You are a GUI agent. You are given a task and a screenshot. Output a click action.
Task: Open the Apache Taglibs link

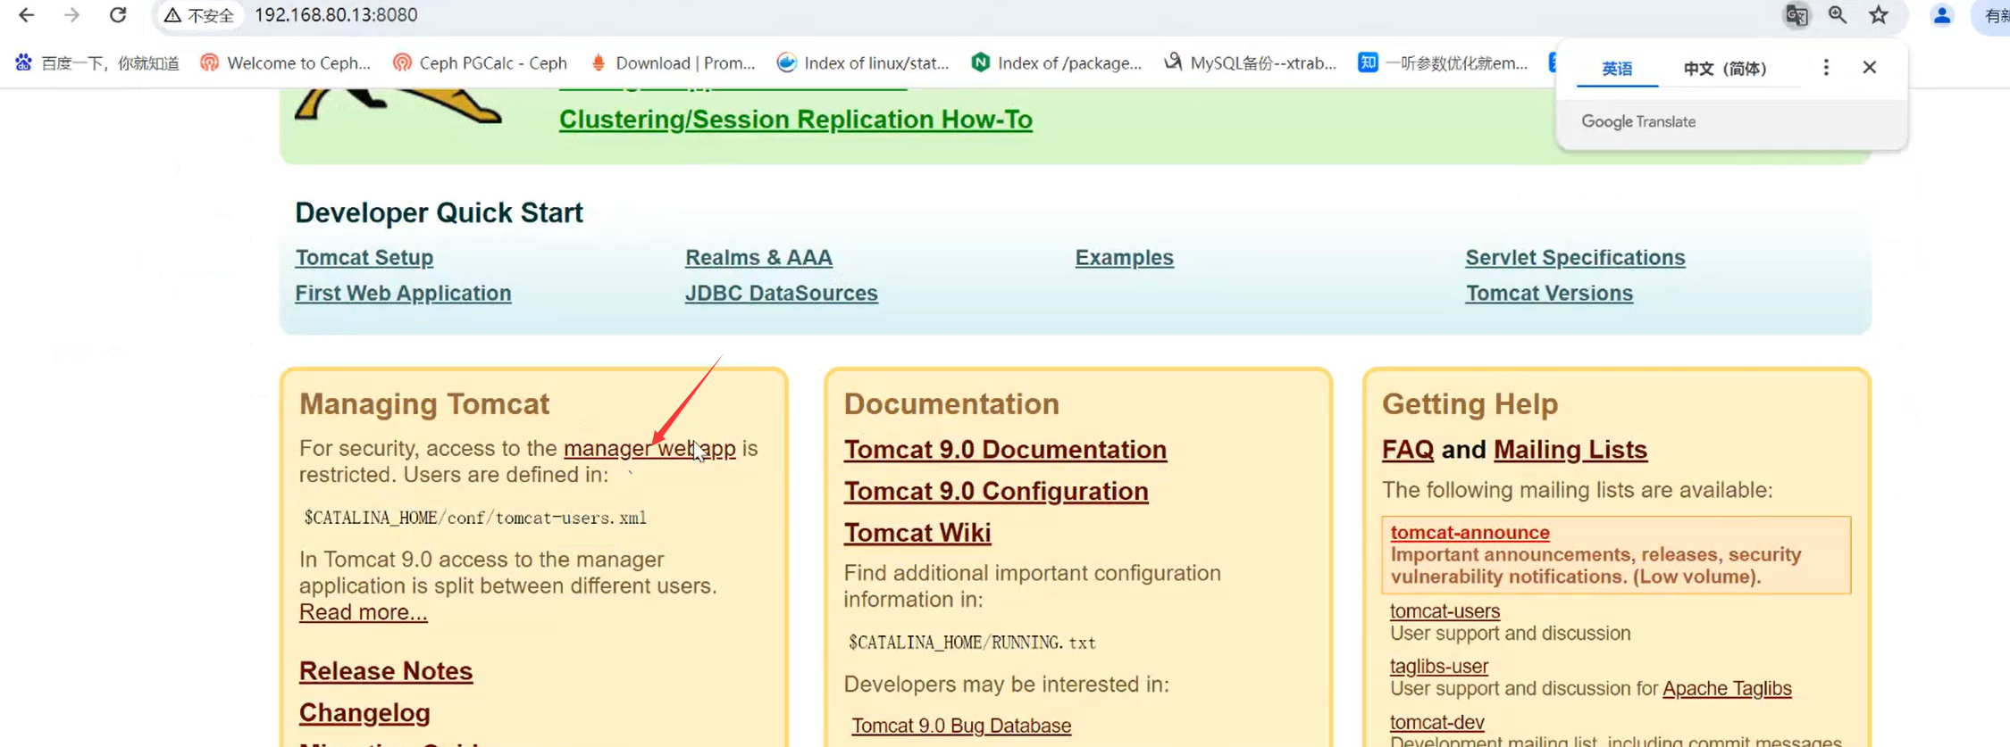tap(1727, 689)
